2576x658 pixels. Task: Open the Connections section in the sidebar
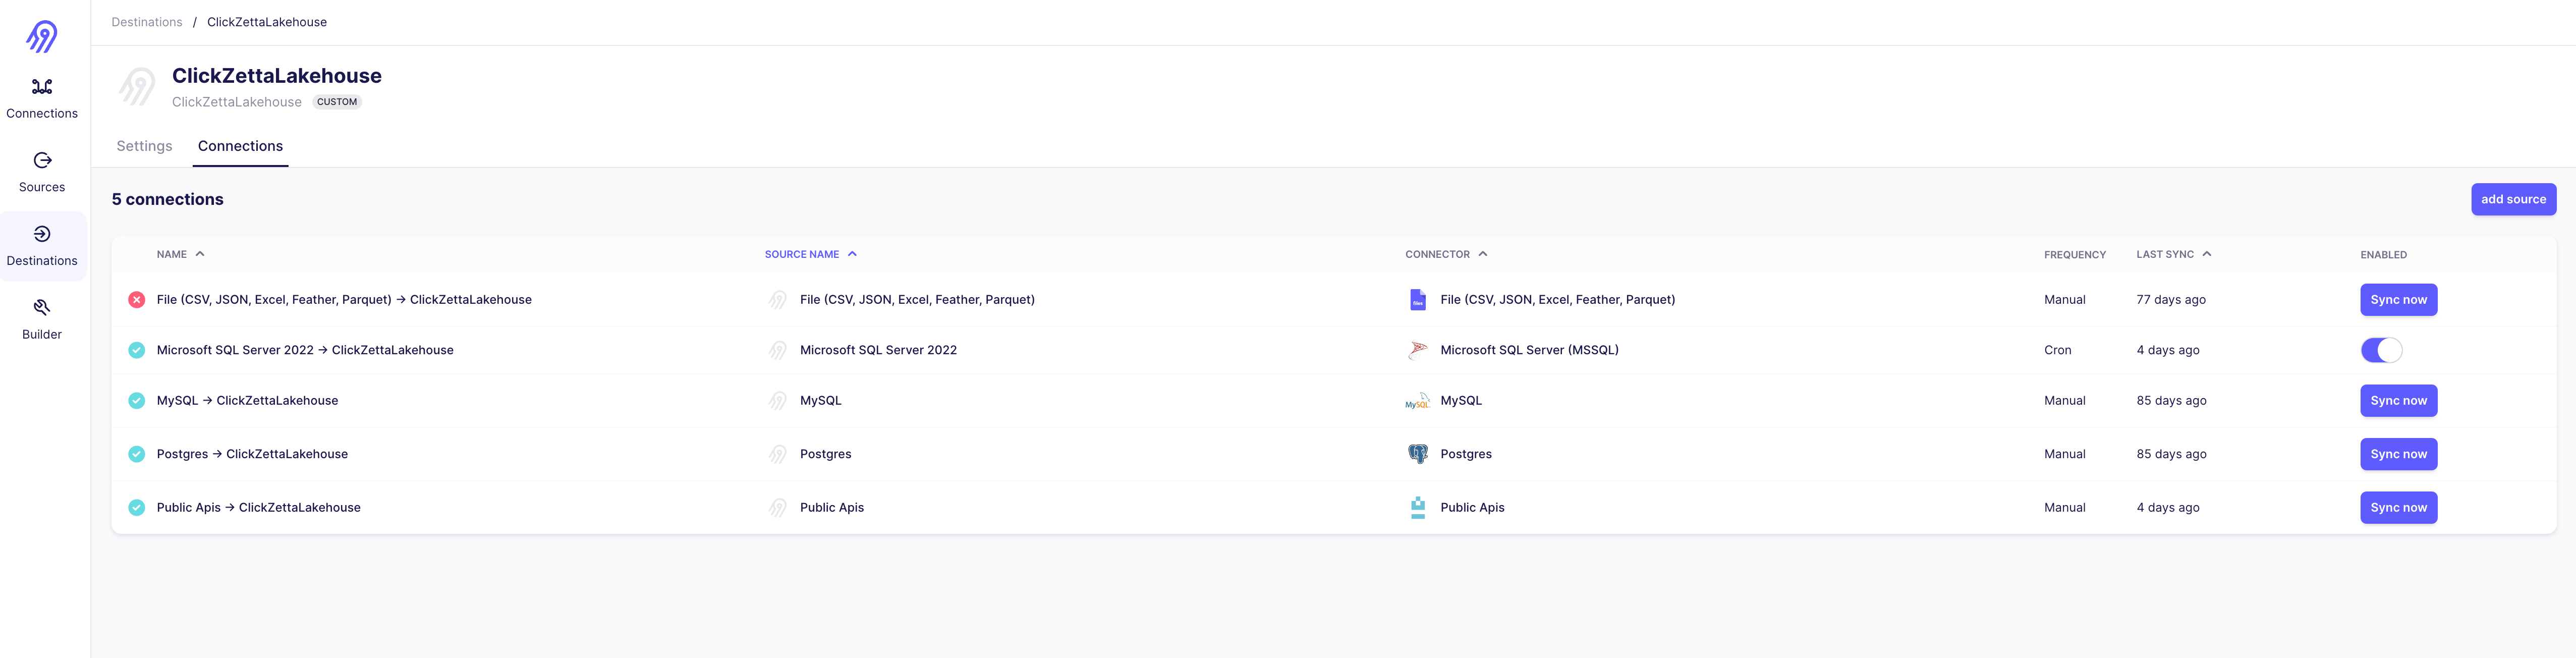pos(42,97)
